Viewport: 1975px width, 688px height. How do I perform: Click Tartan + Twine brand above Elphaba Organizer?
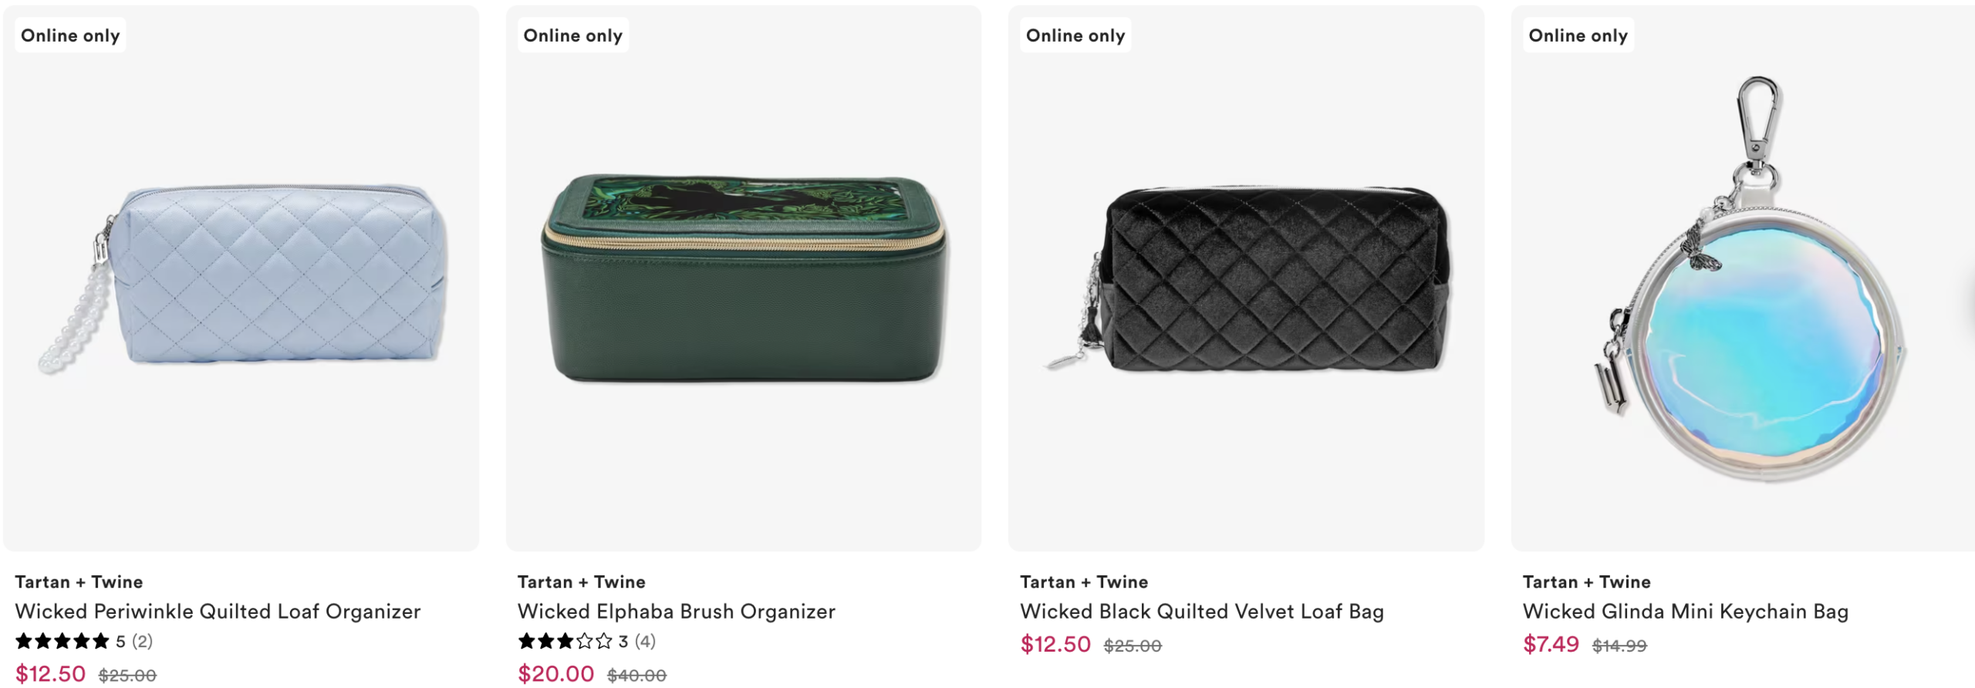[581, 582]
